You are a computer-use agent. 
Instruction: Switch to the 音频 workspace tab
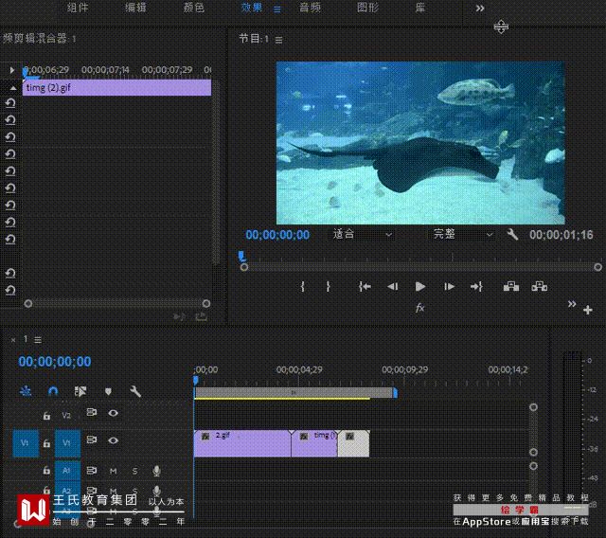tap(310, 8)
